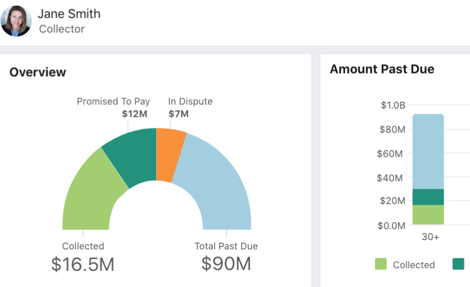This screenshot has width=470, height=287.
Task: Click the In Dispute label
Action: 190,101
